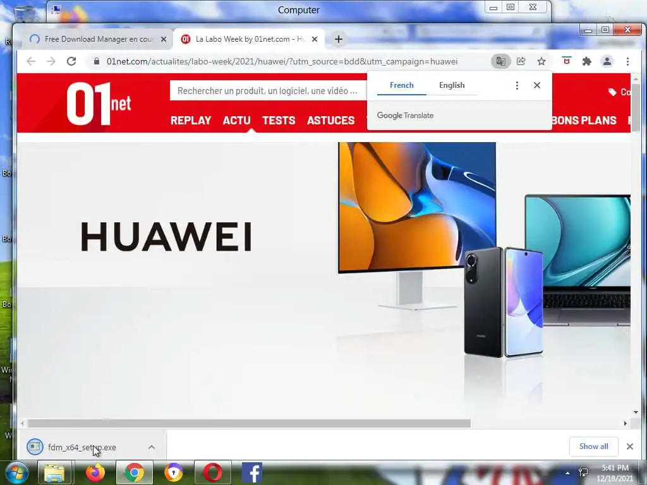
Task: Click the scroll down arrow
Action: [636, 412]
